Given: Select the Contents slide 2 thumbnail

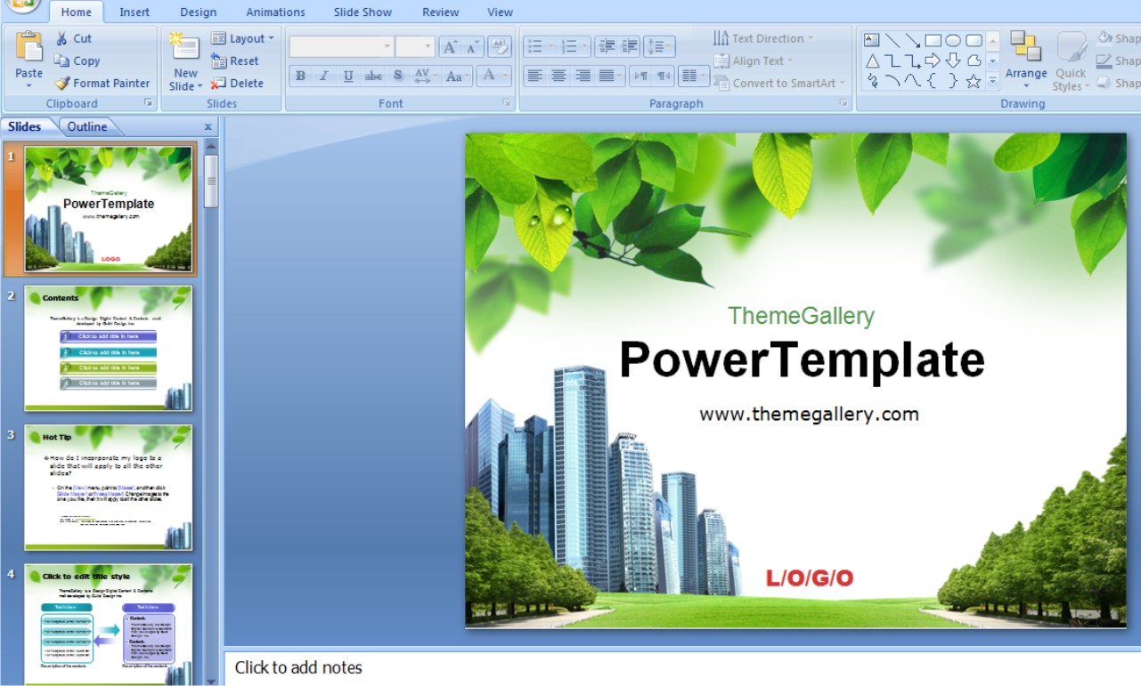Looking at the screenshot, I should pyautogui.click(x=109, y=348).
